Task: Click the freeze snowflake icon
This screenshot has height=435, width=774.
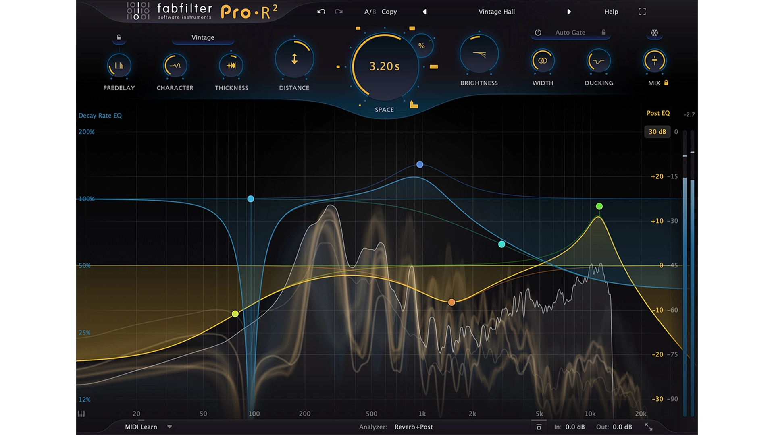Action: (654, 33)
